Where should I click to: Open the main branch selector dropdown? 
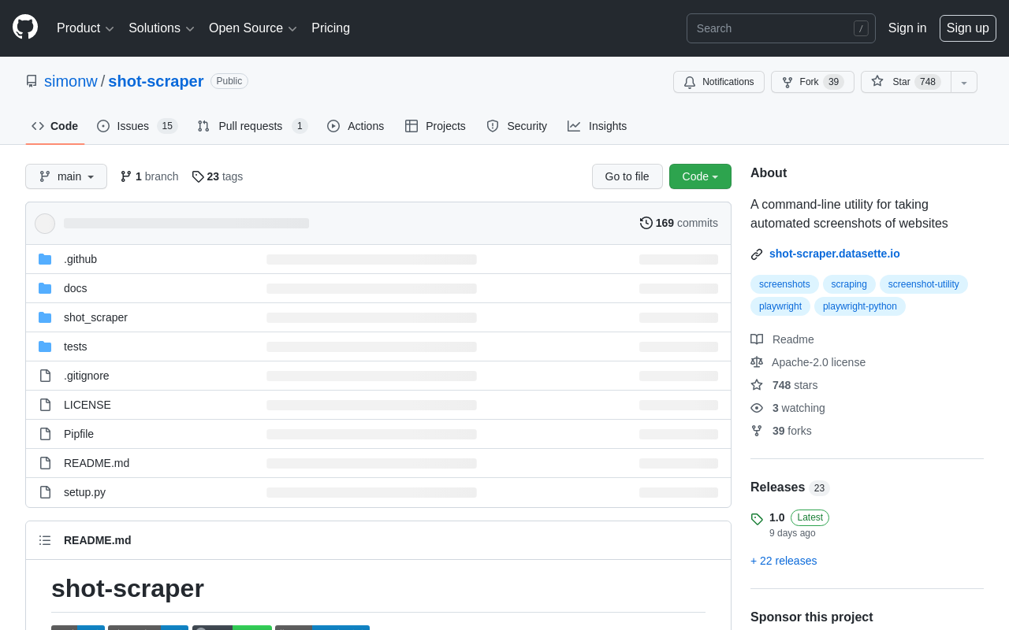point(66,176)
